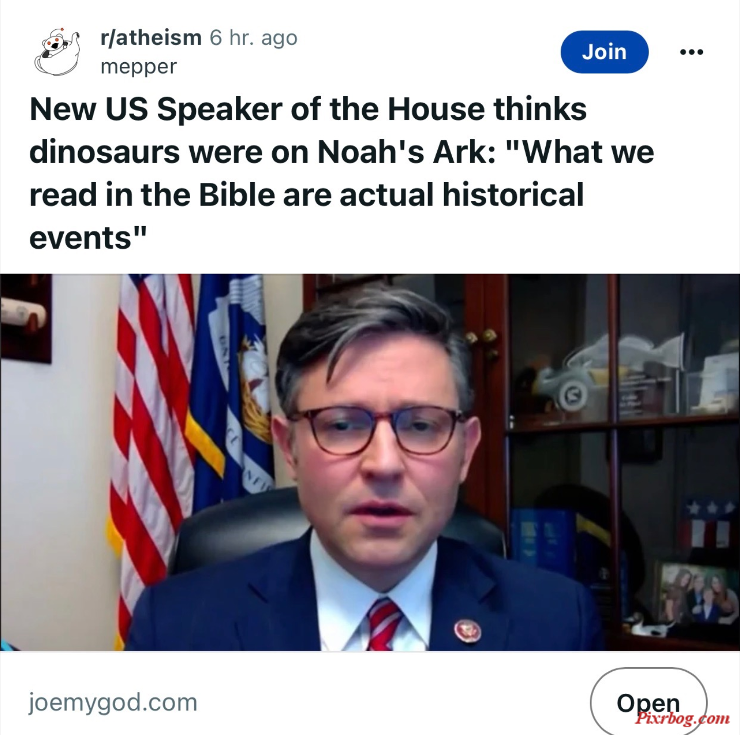Follow the joemygod.com source link
The image size is (740, 735).
pyautogui.click(x=113, y=703)
